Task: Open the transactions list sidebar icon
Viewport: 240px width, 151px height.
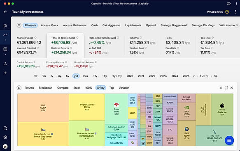Action: pos(5,49)
